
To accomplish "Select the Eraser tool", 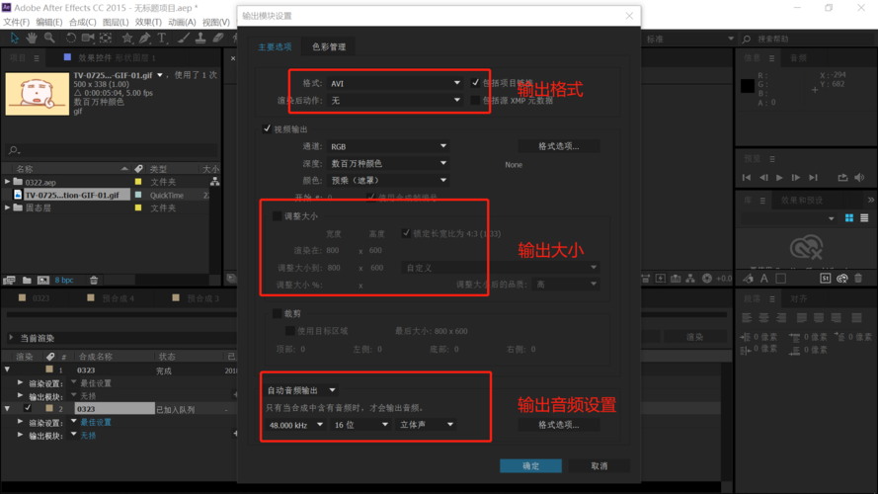I will 218,39.
